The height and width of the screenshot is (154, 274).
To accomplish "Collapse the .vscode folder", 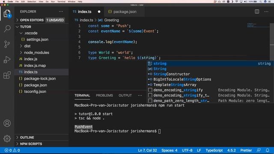I will pyautogui.click(x=31, y=33).
